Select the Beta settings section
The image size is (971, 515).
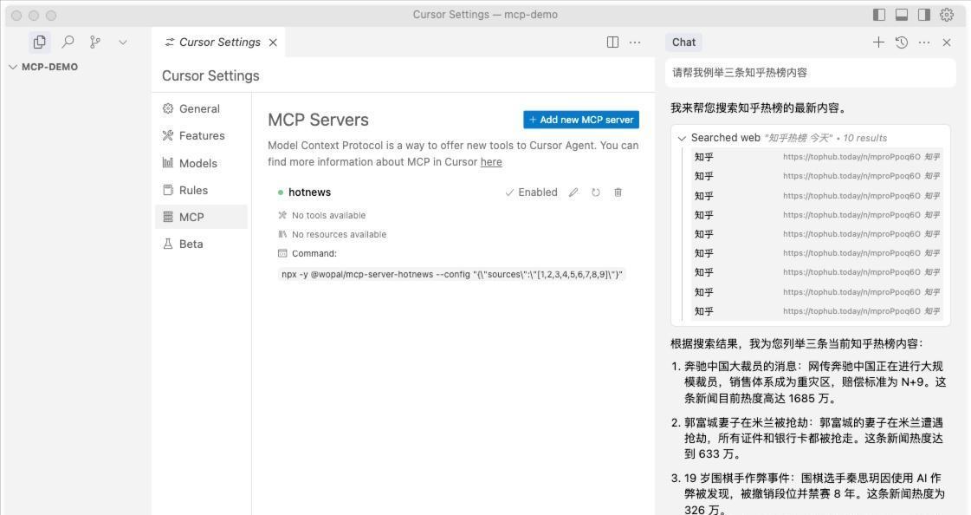tap(201, 244)
